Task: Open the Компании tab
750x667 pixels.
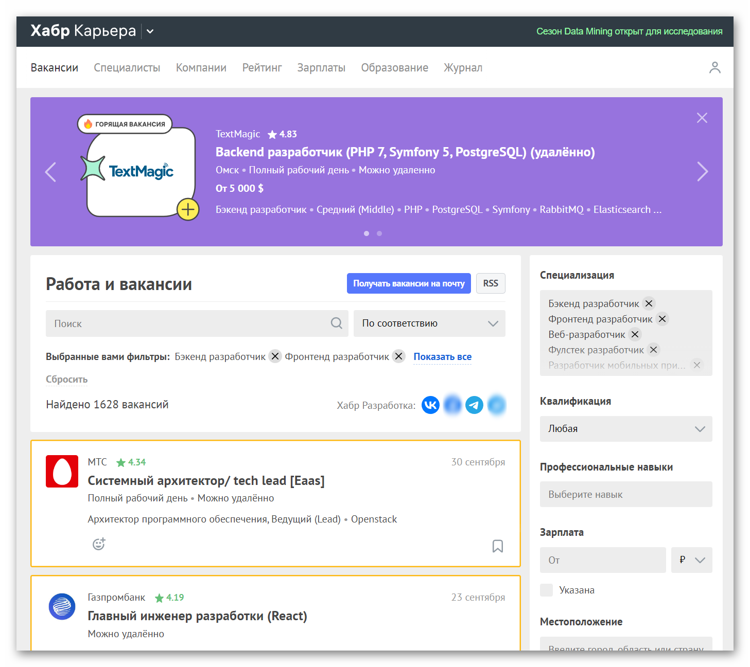Action: (x=201, y=67)
